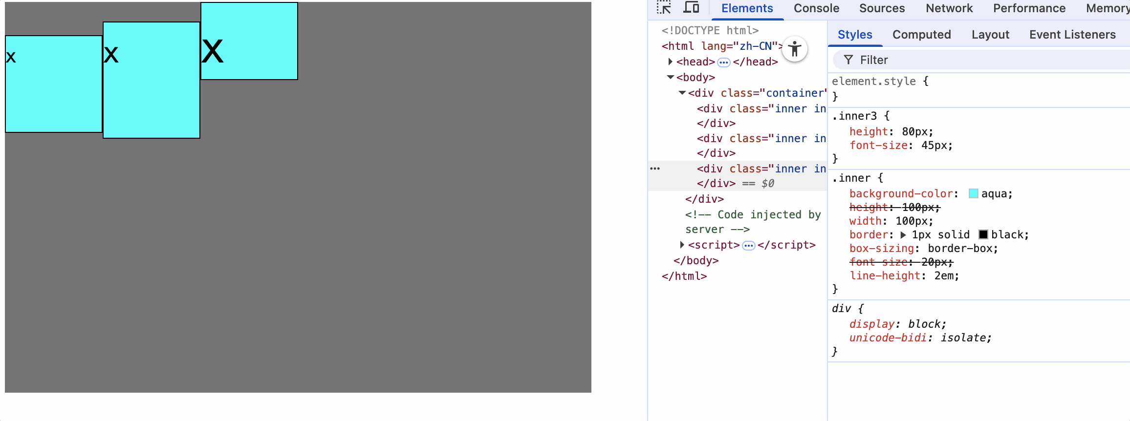Select the selected div's closing tag == $0
This screenshot has height=421, width=1130.
tap(736, 183)
